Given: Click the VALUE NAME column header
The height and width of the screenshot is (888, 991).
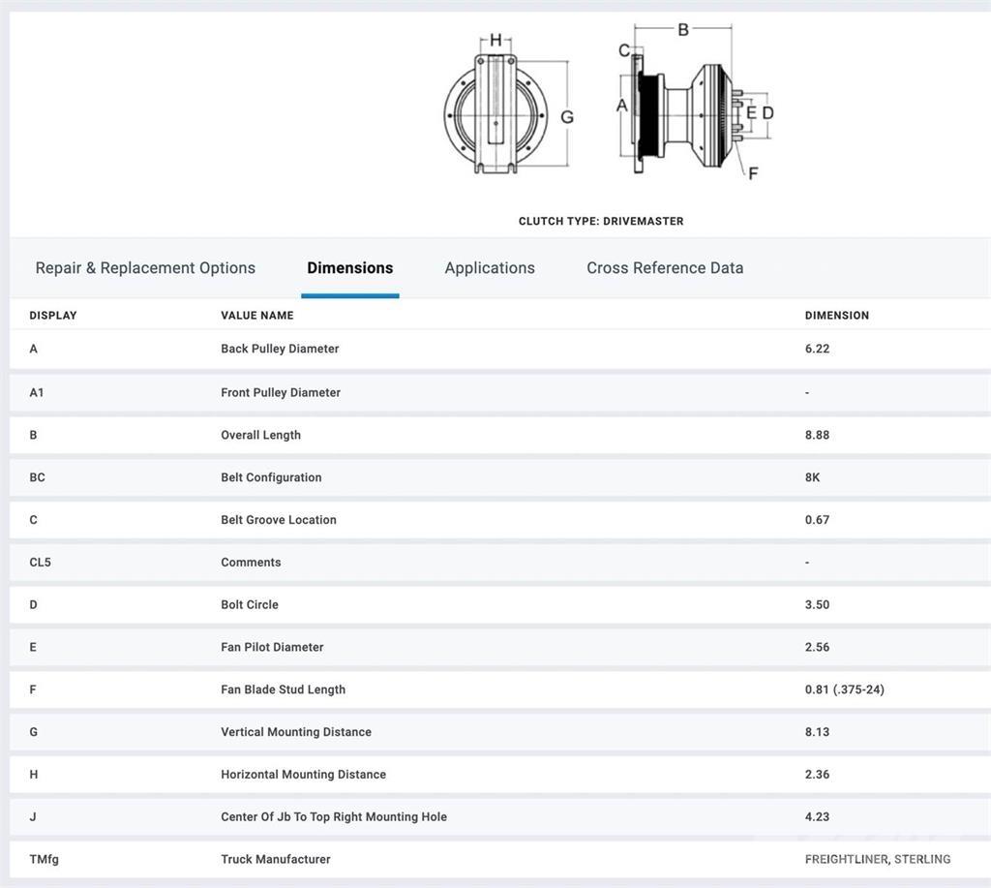Looking at the screenshot, I should (256, 316).
